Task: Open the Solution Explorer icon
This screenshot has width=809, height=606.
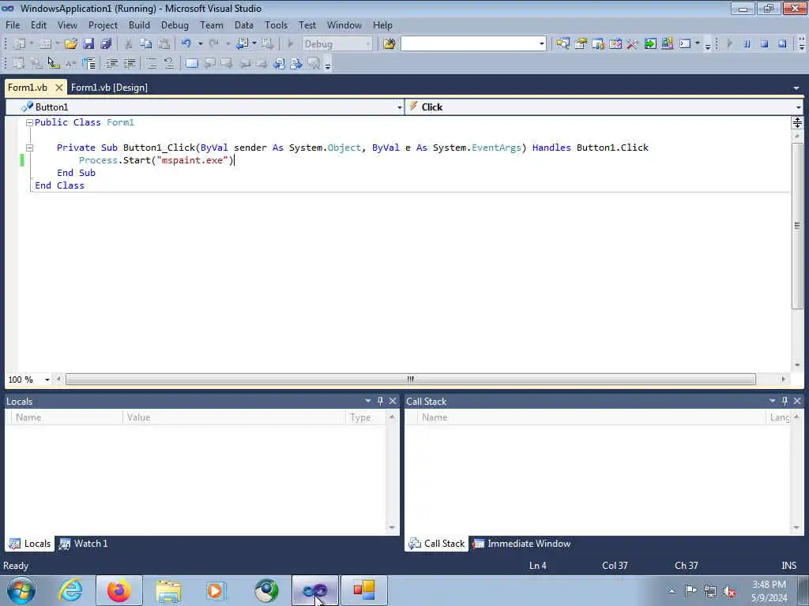Action: (563, 44)
